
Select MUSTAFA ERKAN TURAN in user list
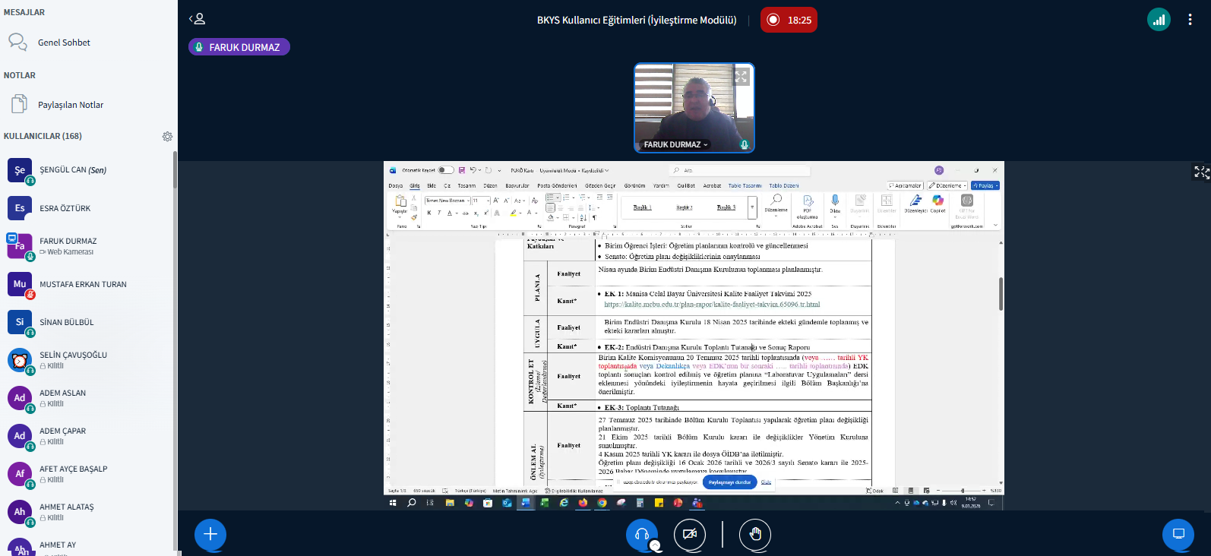83,284
